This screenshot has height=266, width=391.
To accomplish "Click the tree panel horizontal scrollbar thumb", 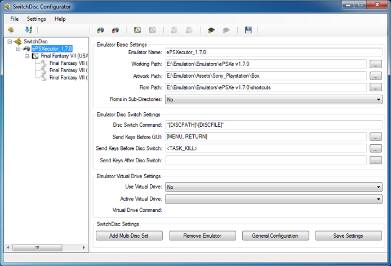I will click(x=37, y=247).
